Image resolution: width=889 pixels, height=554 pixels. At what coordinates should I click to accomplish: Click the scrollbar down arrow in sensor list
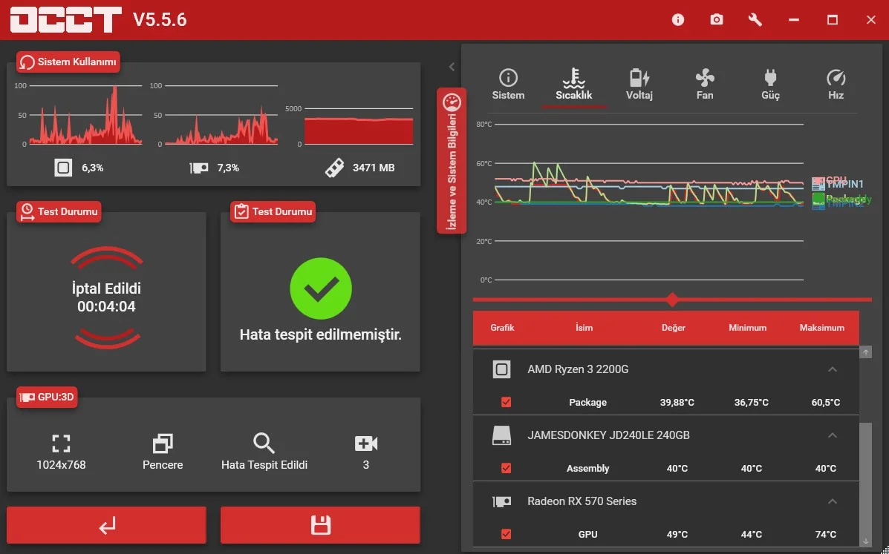pyautogui.click(x=866, y=541)
